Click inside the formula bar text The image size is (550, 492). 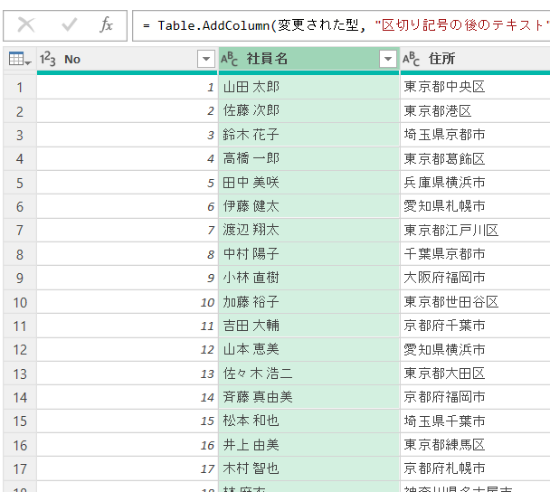(x=344, y=24)
